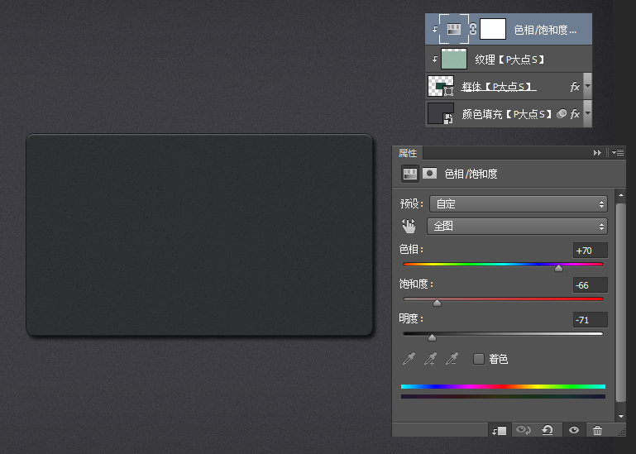This screenshot has height=454, width=636.
Task: Click the dark rounded rectangle on canvas
Action: [x=199, y=235]
